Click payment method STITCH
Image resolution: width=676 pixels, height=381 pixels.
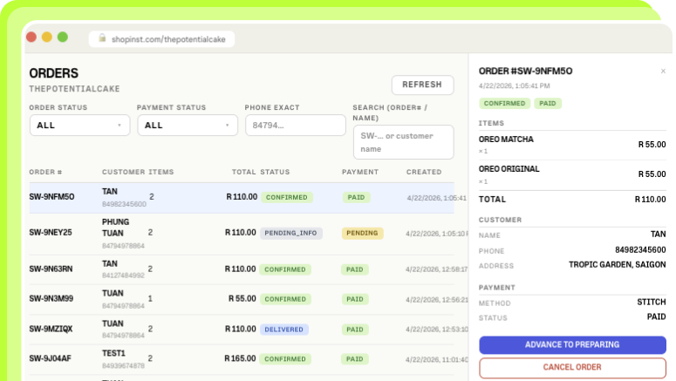coord(652,303)
